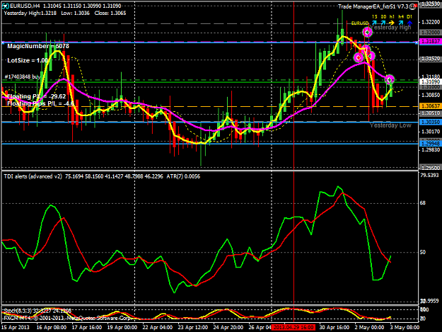Select the #17403848 buy order label

point(23,76)
